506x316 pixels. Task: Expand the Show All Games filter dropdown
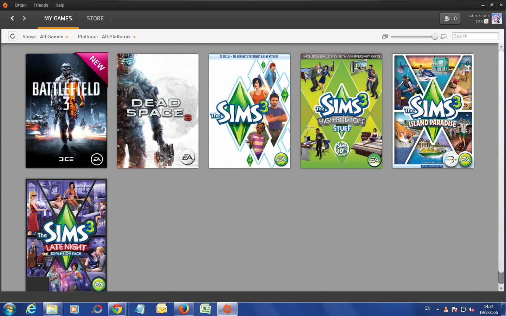(x=54, y=37)
